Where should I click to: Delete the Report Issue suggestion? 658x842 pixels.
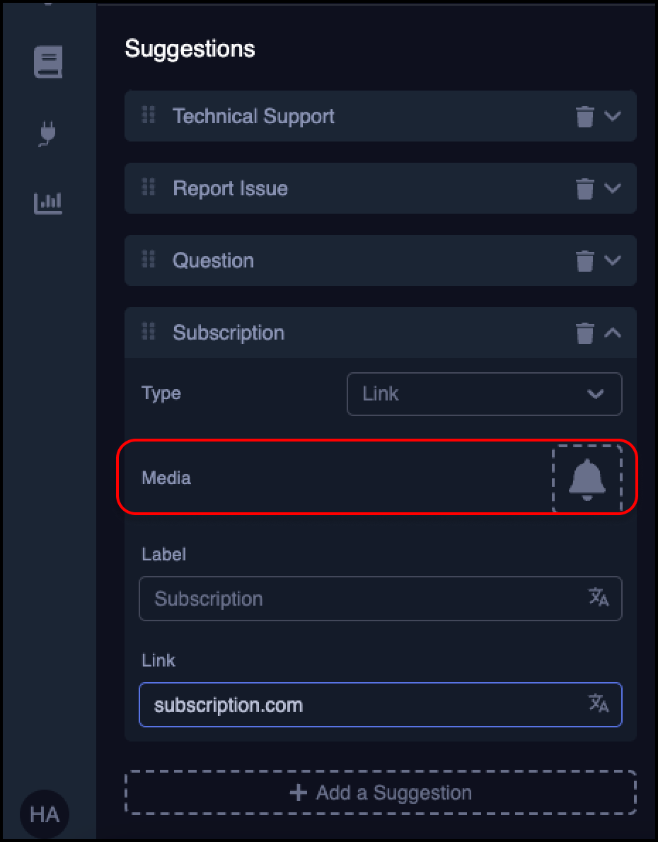[x=584, y=188]
